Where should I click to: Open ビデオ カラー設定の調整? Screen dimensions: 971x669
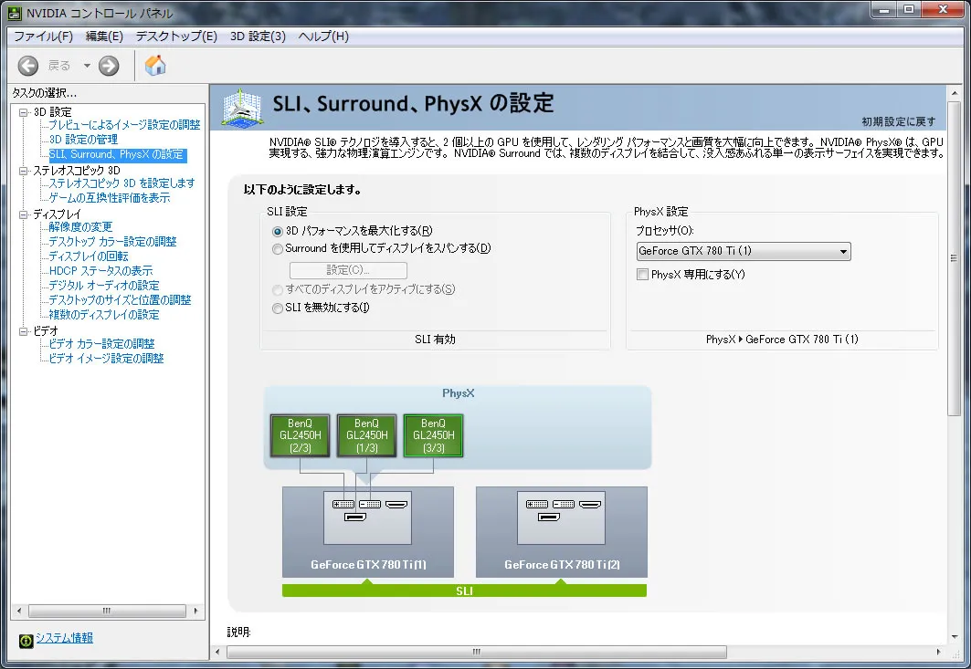102,344
